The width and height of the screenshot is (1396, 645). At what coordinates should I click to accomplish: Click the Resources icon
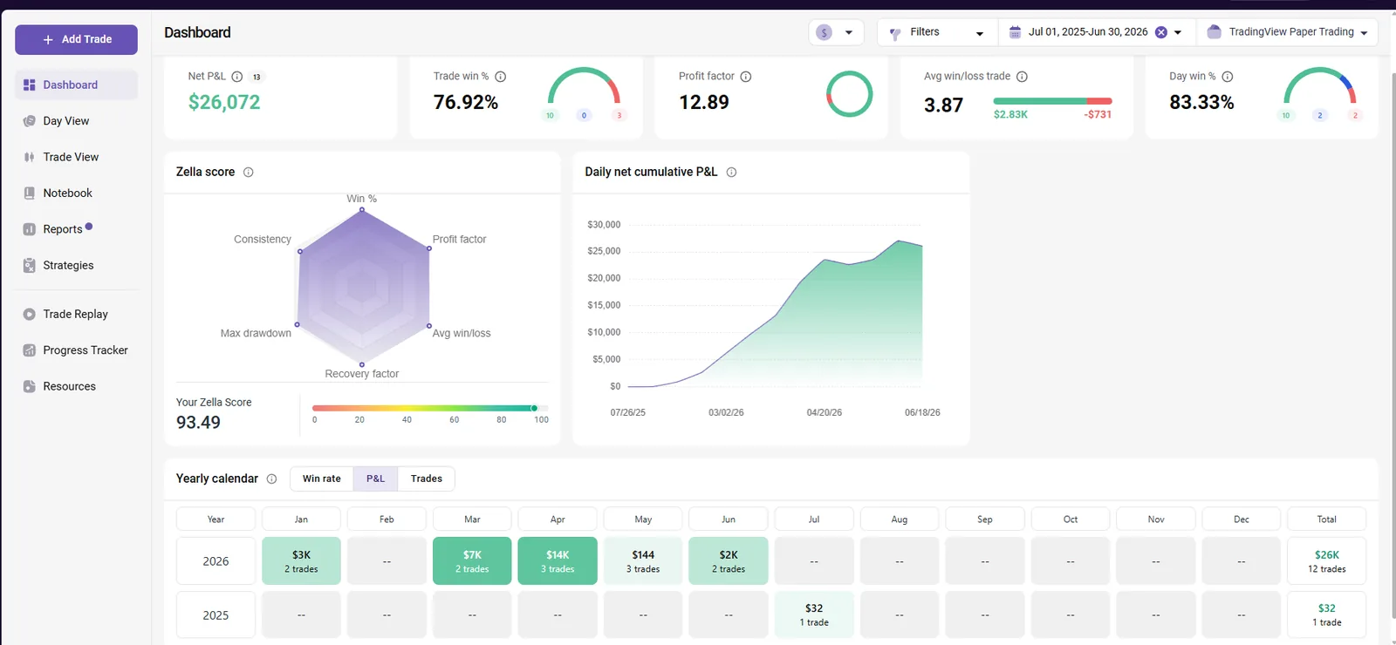coord(30,386)
